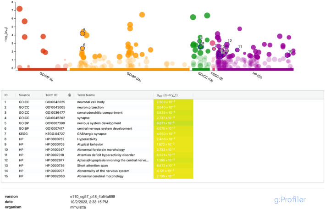Click term ID HP:0000752
The image size is (325, 210).
click(55, 139)
